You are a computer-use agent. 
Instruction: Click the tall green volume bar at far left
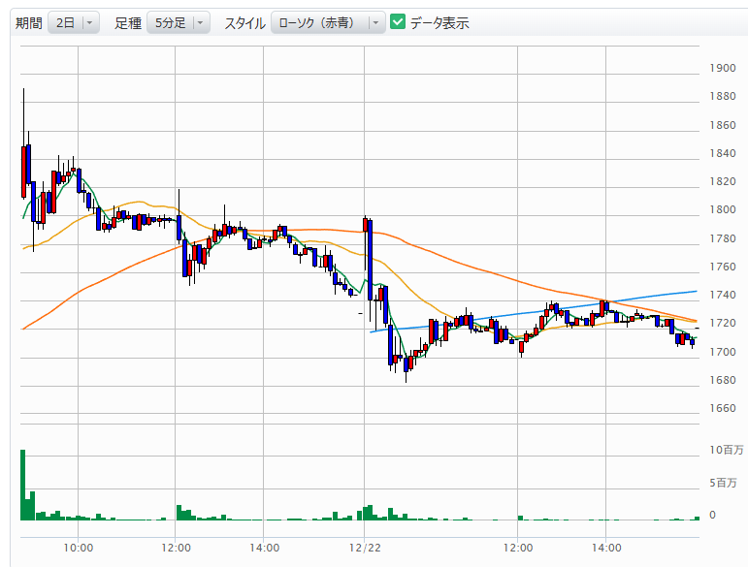pyautogui.click(x=22, y=485)
